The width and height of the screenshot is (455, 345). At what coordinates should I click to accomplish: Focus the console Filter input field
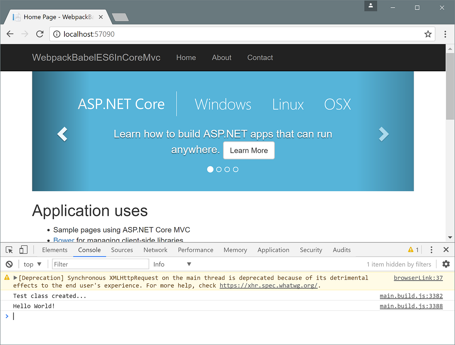pyautogui.click(x=100, y=264)
